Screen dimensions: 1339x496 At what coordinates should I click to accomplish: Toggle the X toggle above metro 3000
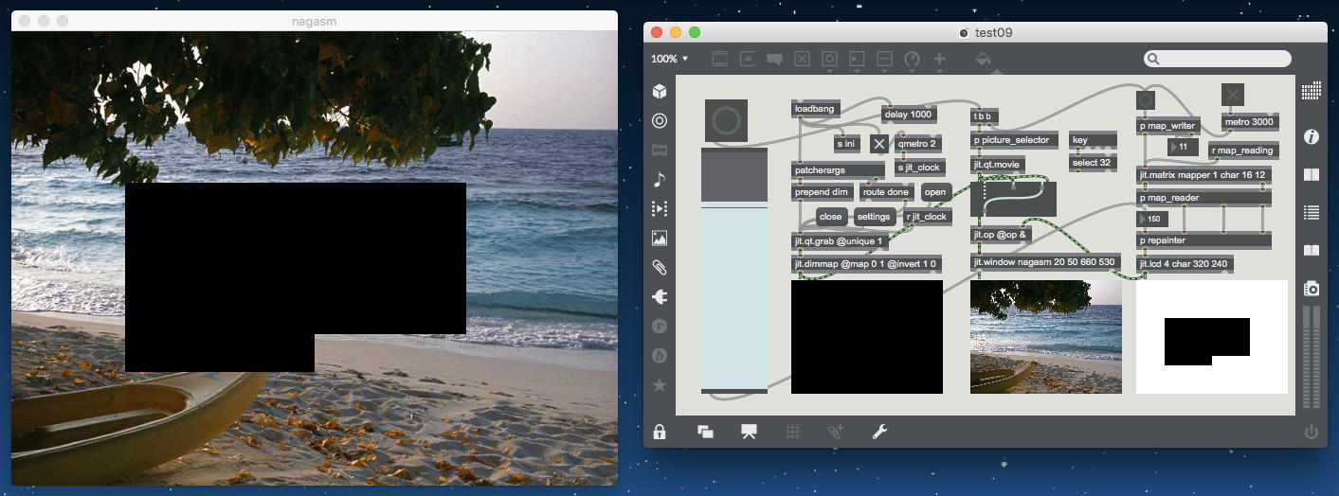(1232, 95)
